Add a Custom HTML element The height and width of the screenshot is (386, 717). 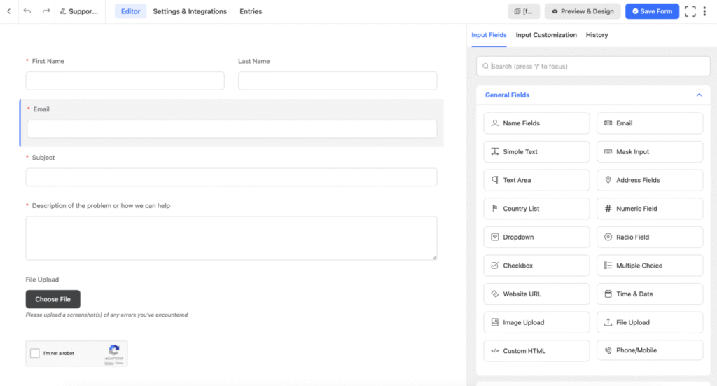tap(536, 351)
